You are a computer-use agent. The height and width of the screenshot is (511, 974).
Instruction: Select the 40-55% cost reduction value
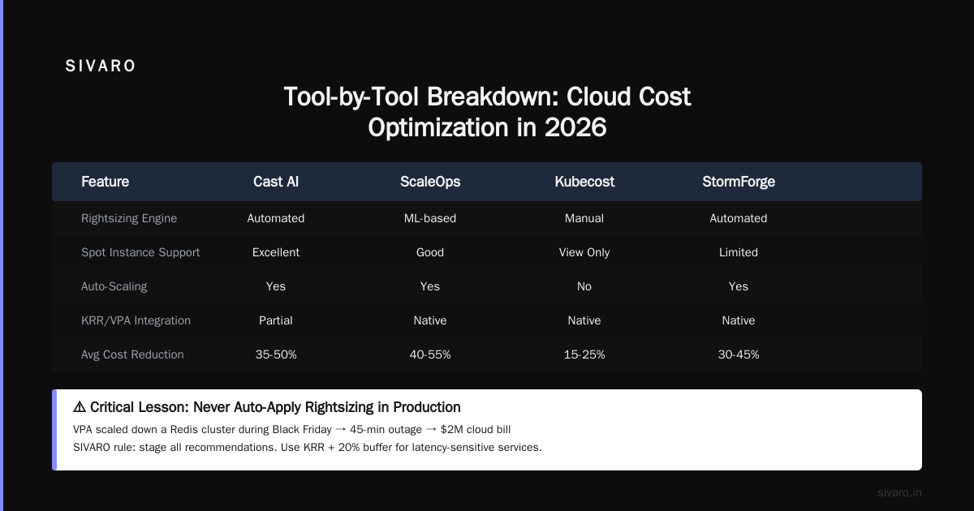430,354
